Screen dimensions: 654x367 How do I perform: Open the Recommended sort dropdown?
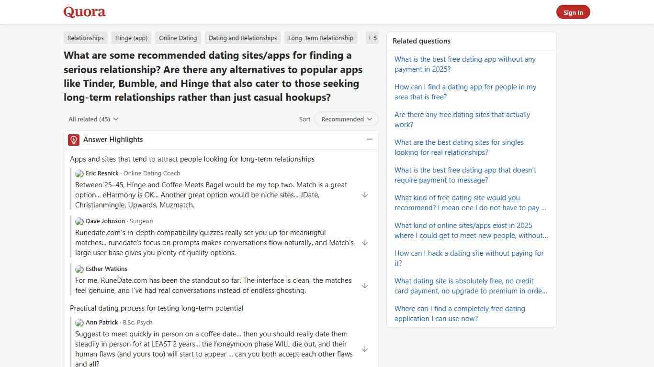click(346, 119)
